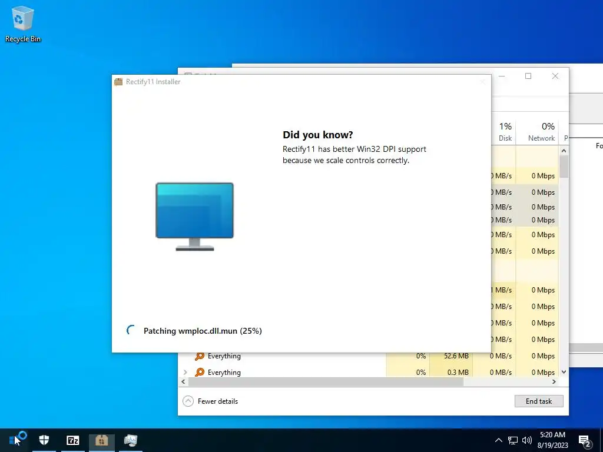Switch to 7-Zip taskbar app
Viewport: 603px width, 452px height.
(72, 440)
